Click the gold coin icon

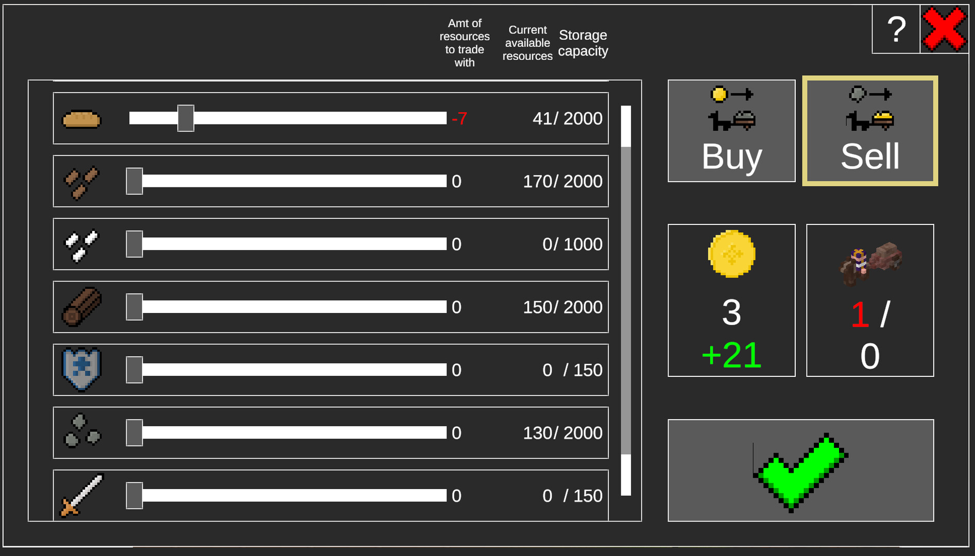[x=731, y=254]
